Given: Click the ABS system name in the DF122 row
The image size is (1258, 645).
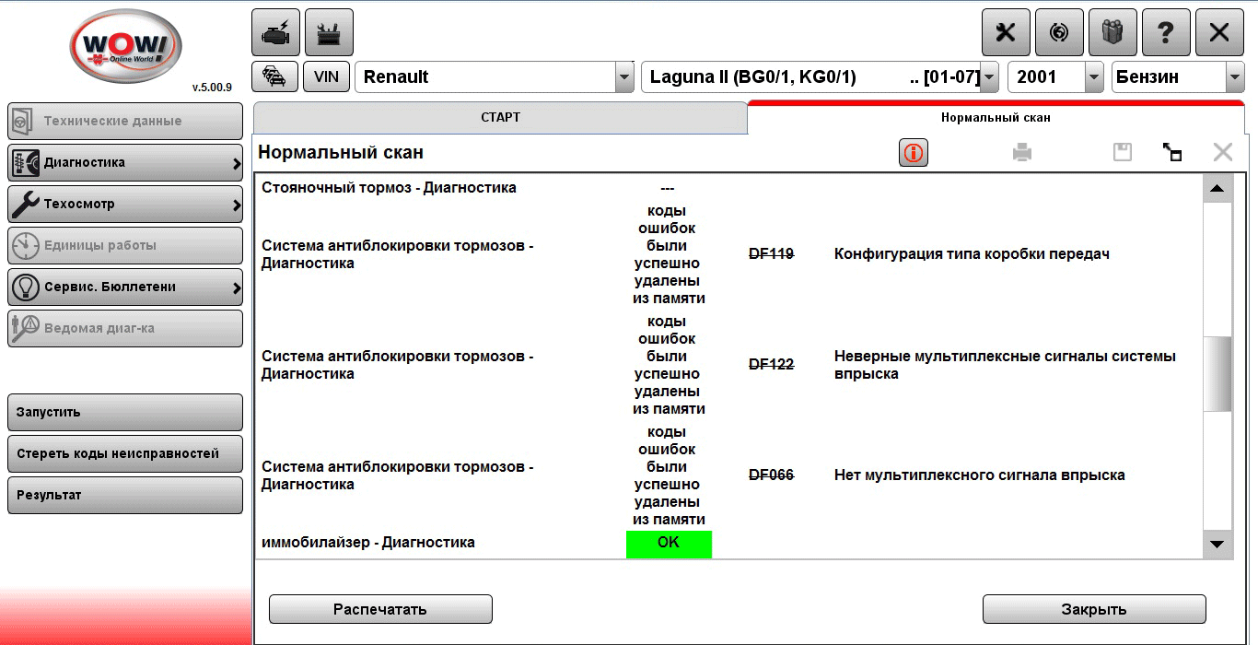Looking at the screenshot, I should coord(398,365).
